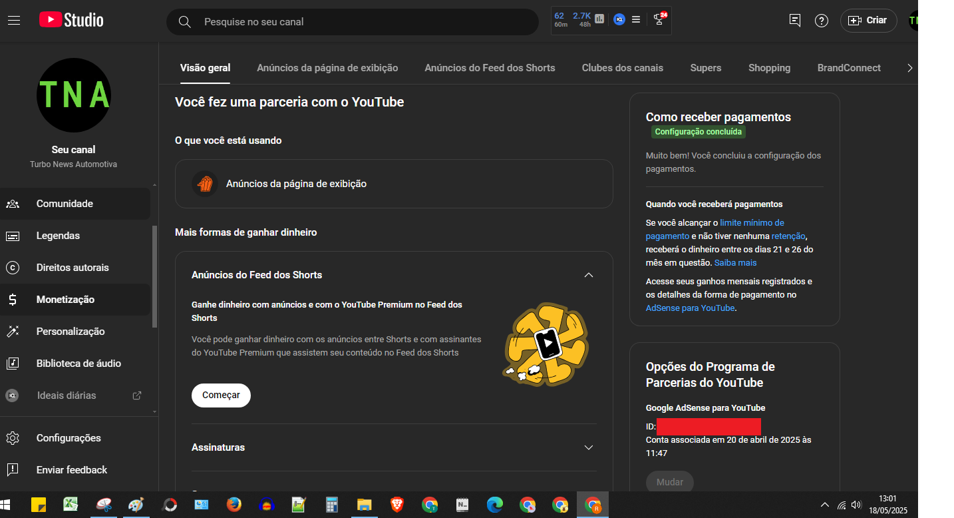
Task: Switch to Shopping tab
Action: click(770, 68)
